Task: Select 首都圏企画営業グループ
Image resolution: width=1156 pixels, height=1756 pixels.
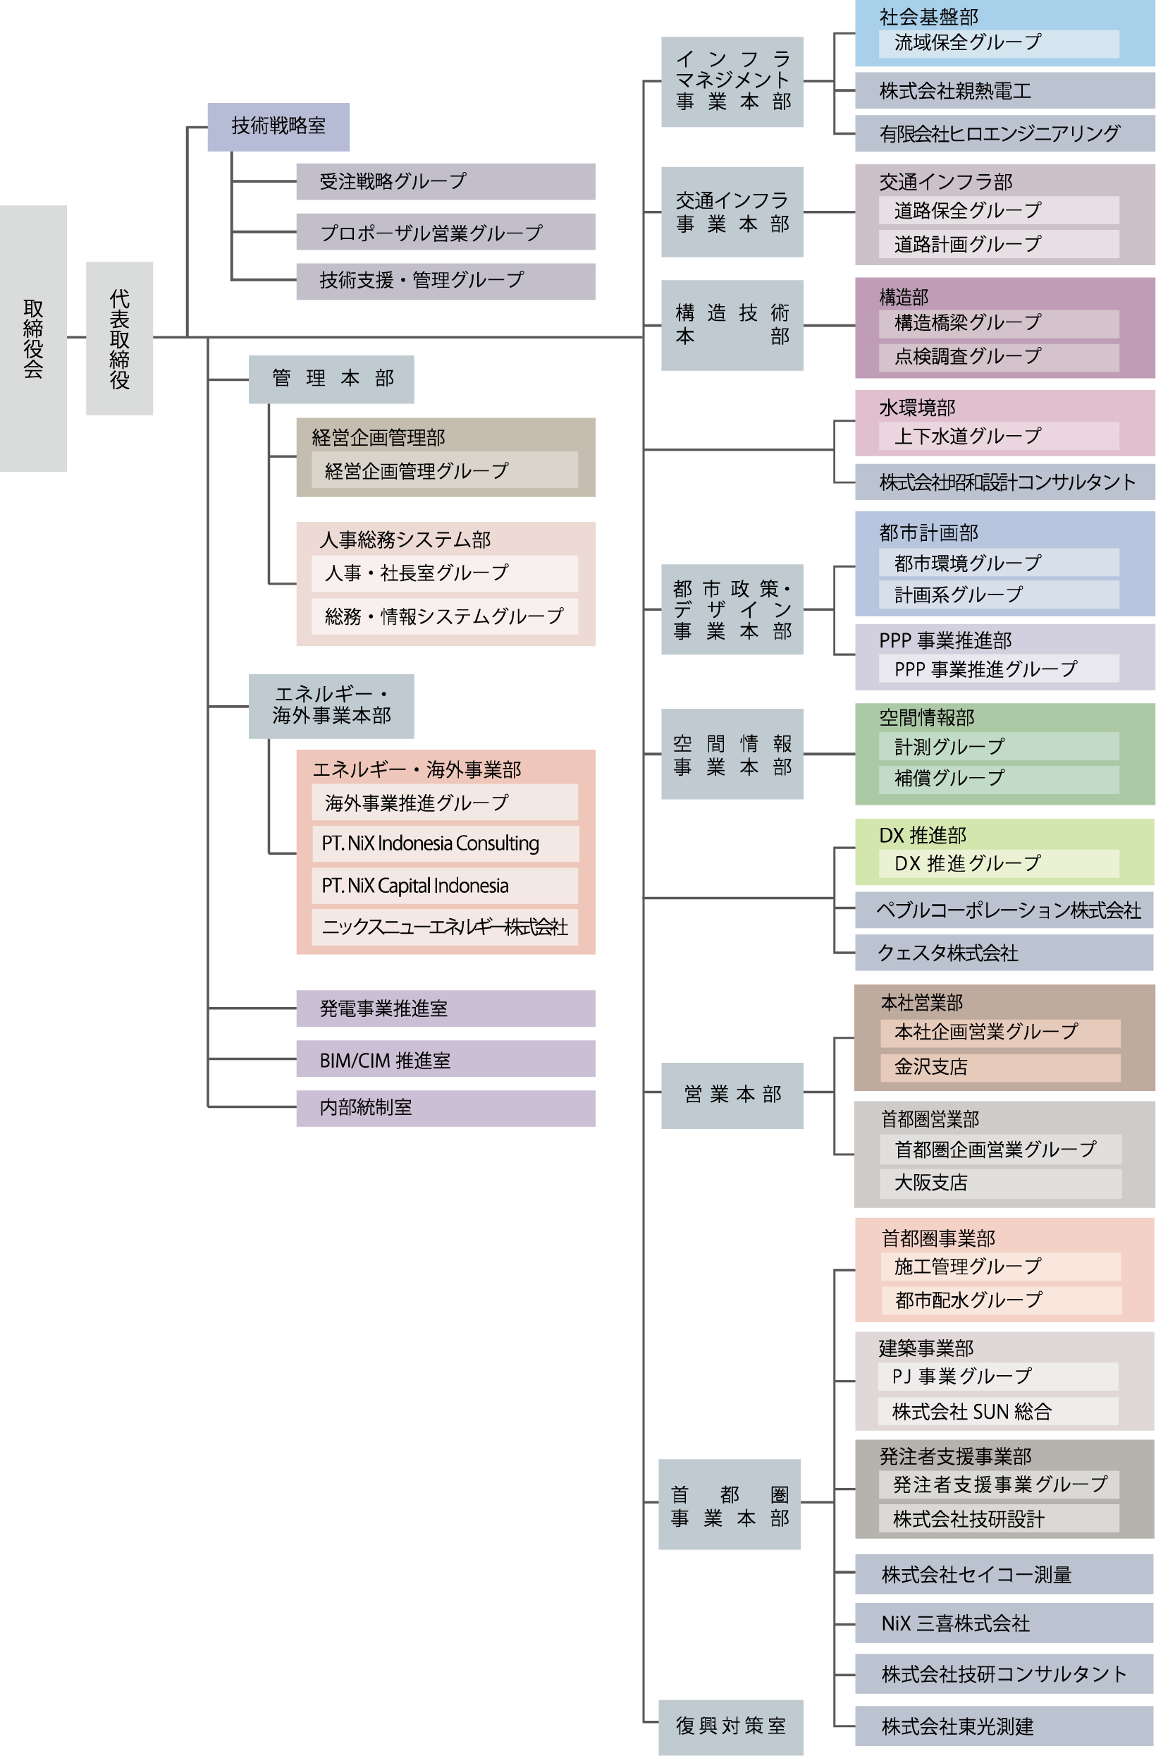Action: [1000, 1150]
